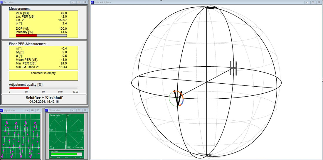Viewport: 323px width, 160px height.
Task: Click the 'Measurement:' heading
Action: click(20, 9)
